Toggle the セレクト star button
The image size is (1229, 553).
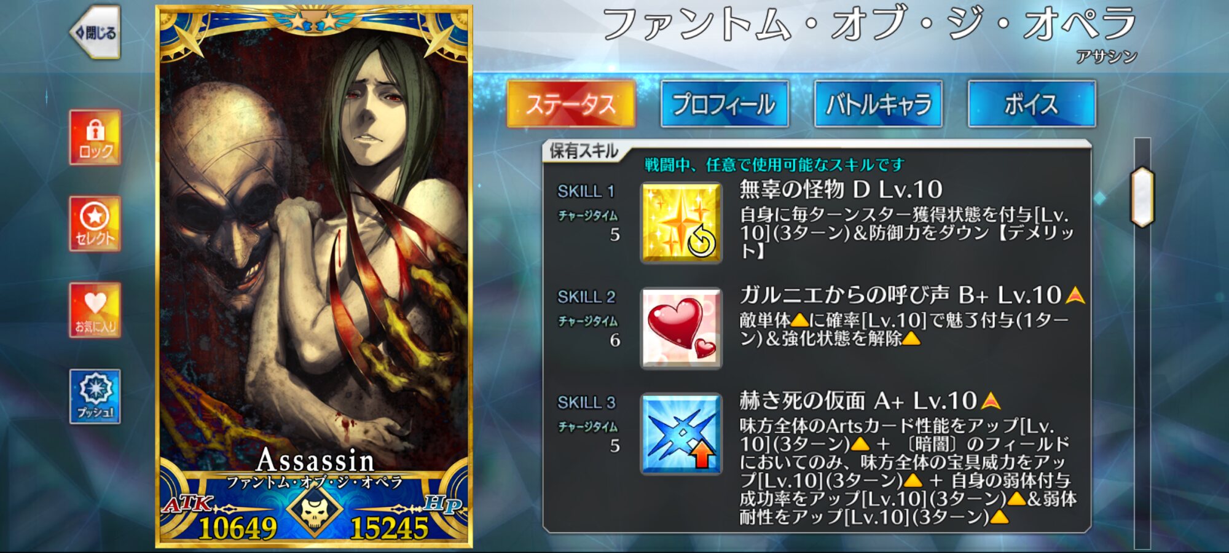(x=95, y=224)
